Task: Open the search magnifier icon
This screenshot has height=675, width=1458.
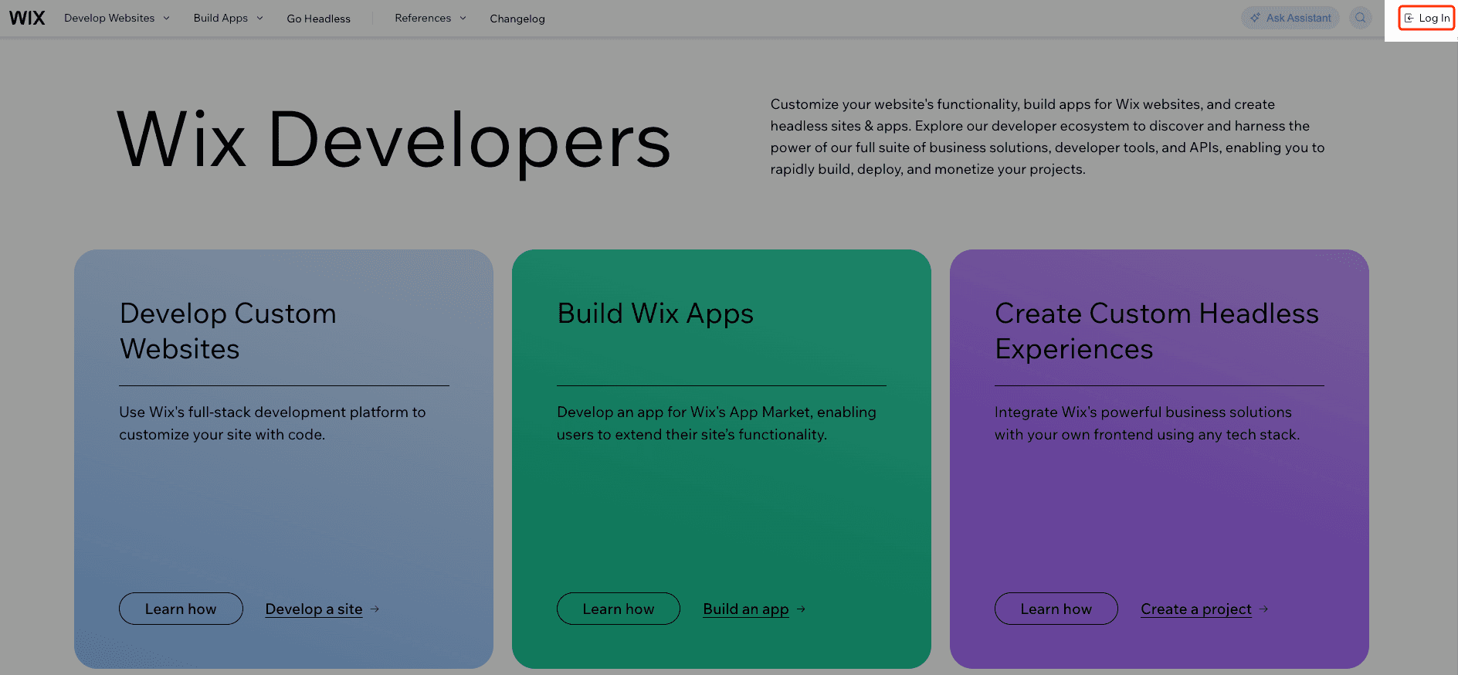Action: [1360, 18]
